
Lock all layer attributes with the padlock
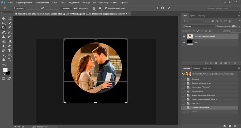pos(210,31)
